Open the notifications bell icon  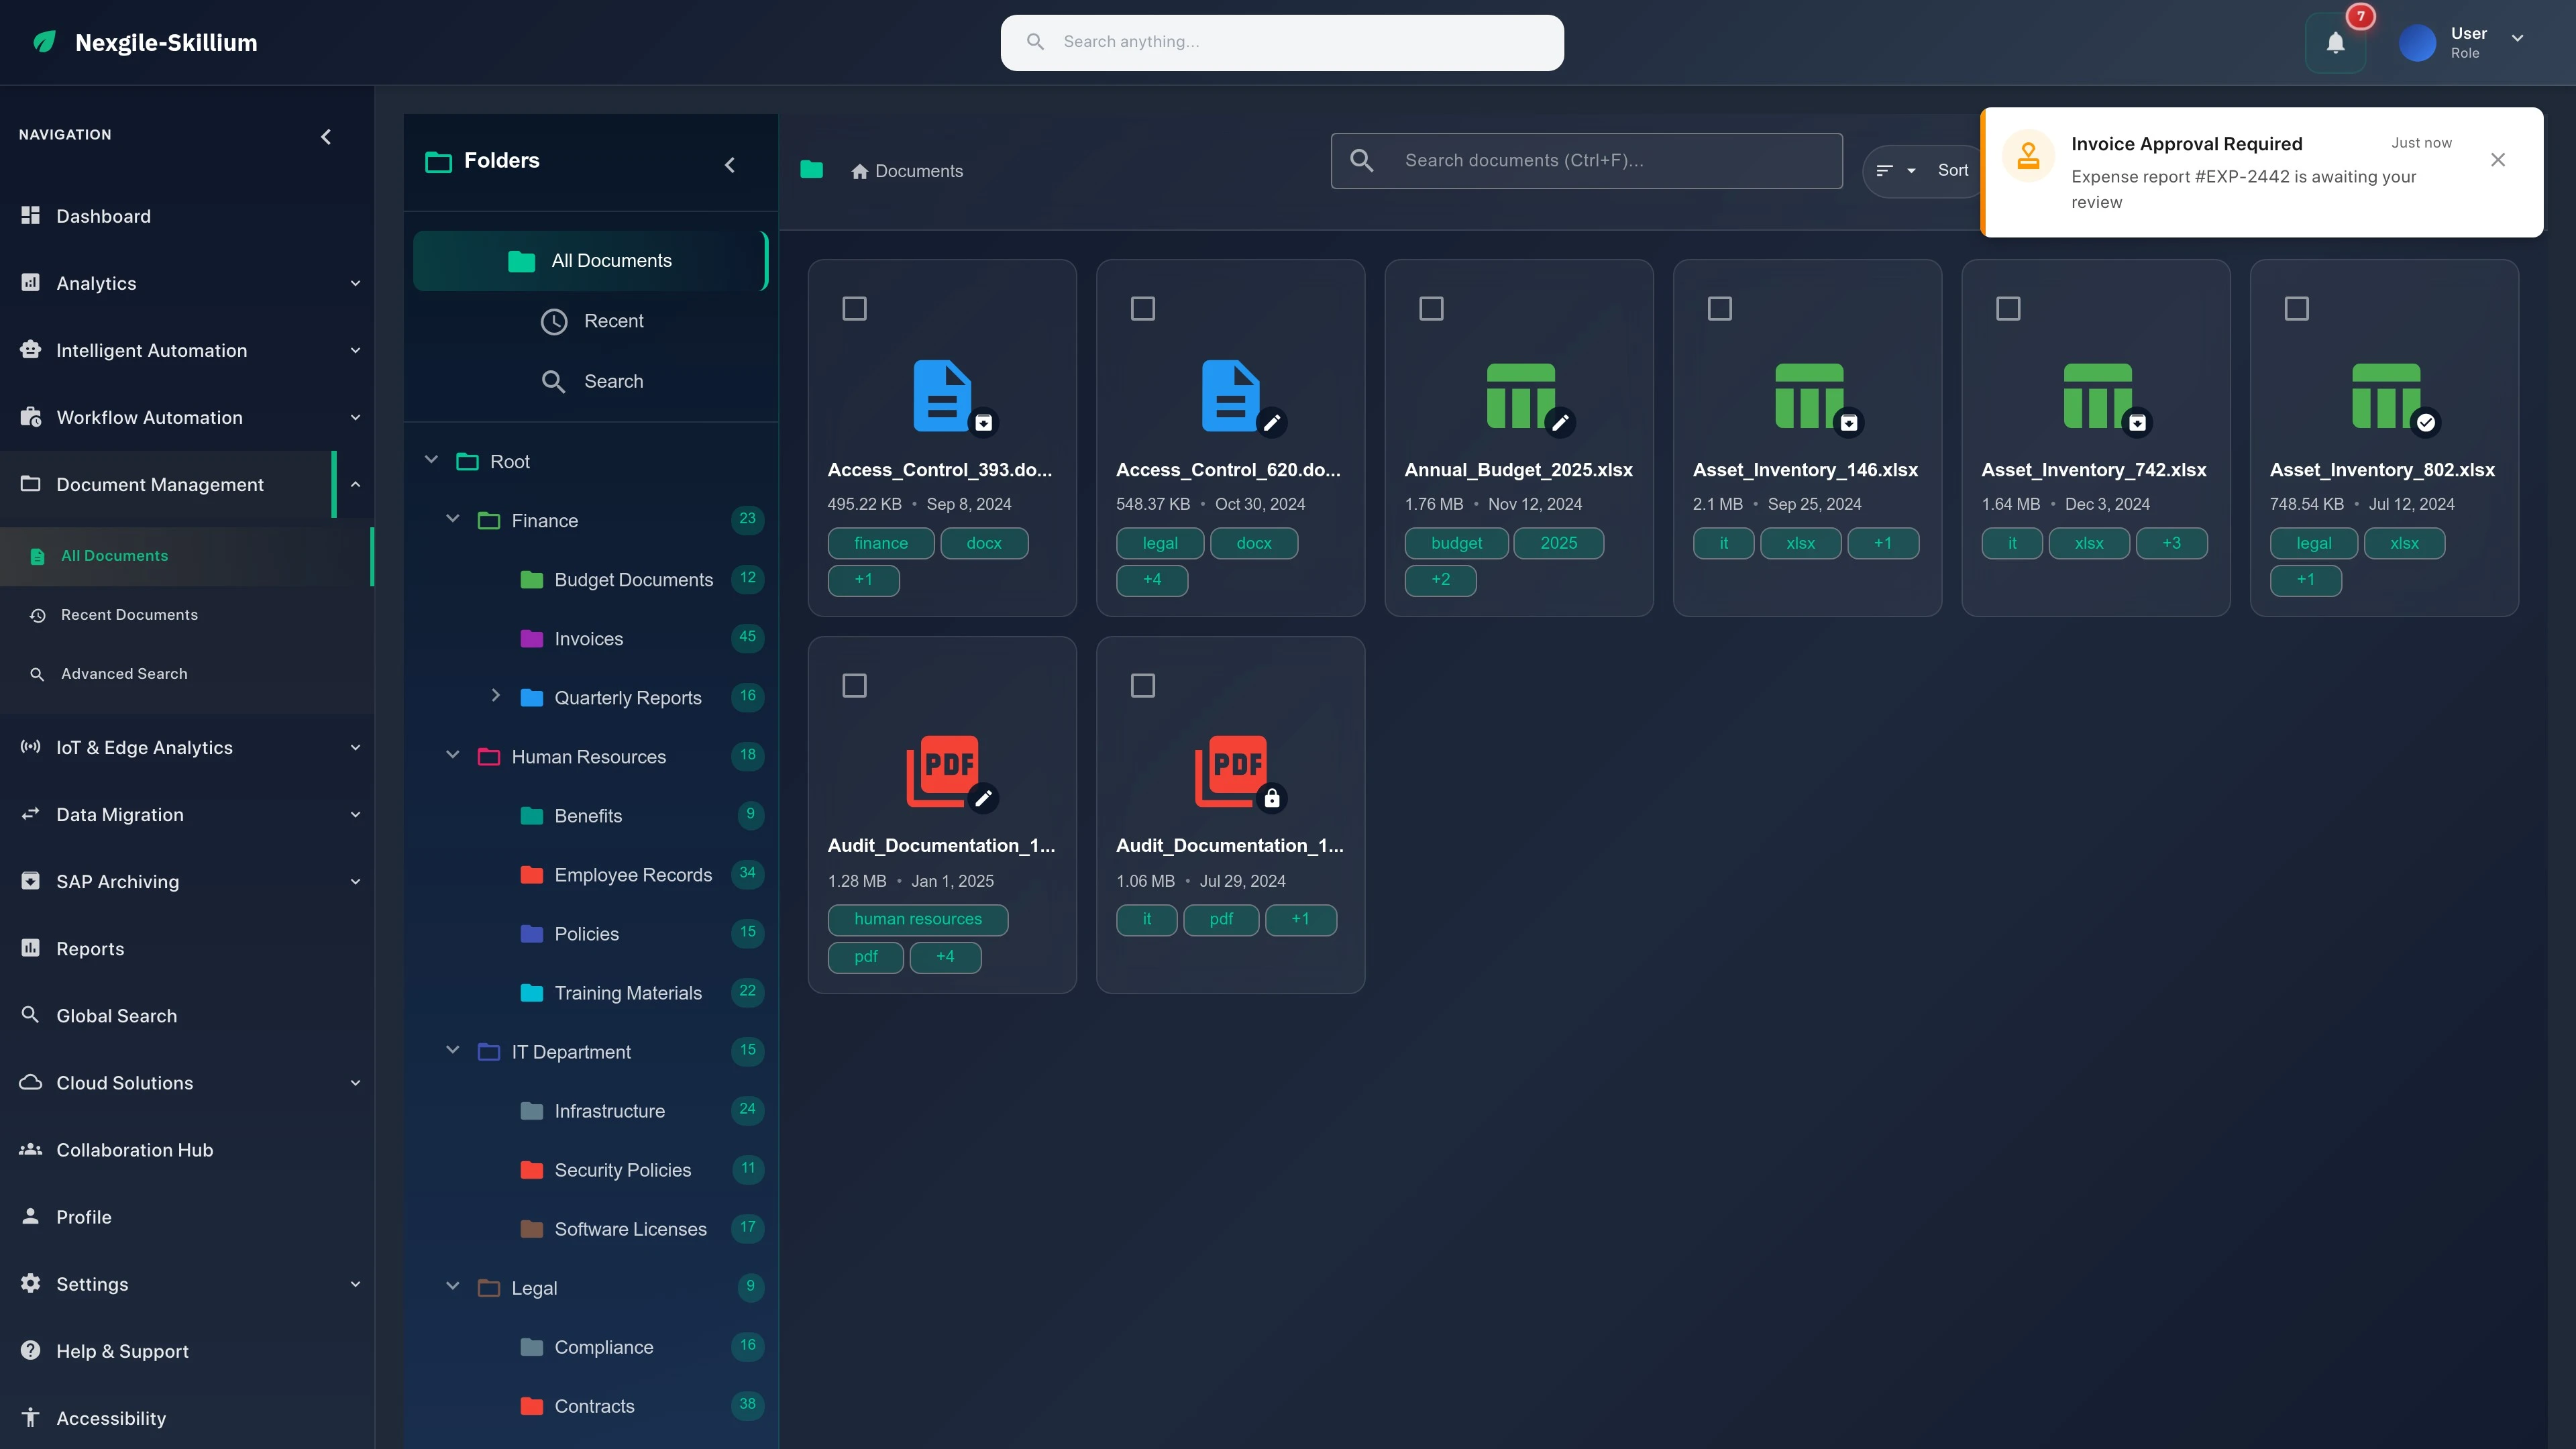[2335, 42]
